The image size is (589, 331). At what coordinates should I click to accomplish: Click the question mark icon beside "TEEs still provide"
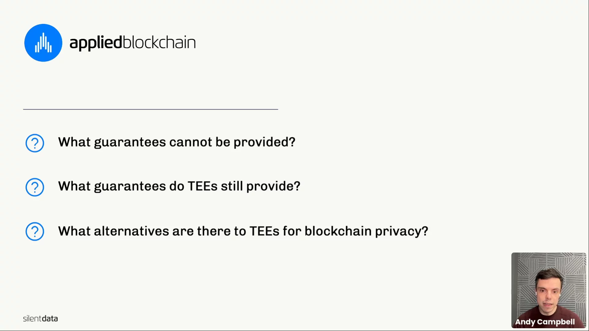pos(35,187)
